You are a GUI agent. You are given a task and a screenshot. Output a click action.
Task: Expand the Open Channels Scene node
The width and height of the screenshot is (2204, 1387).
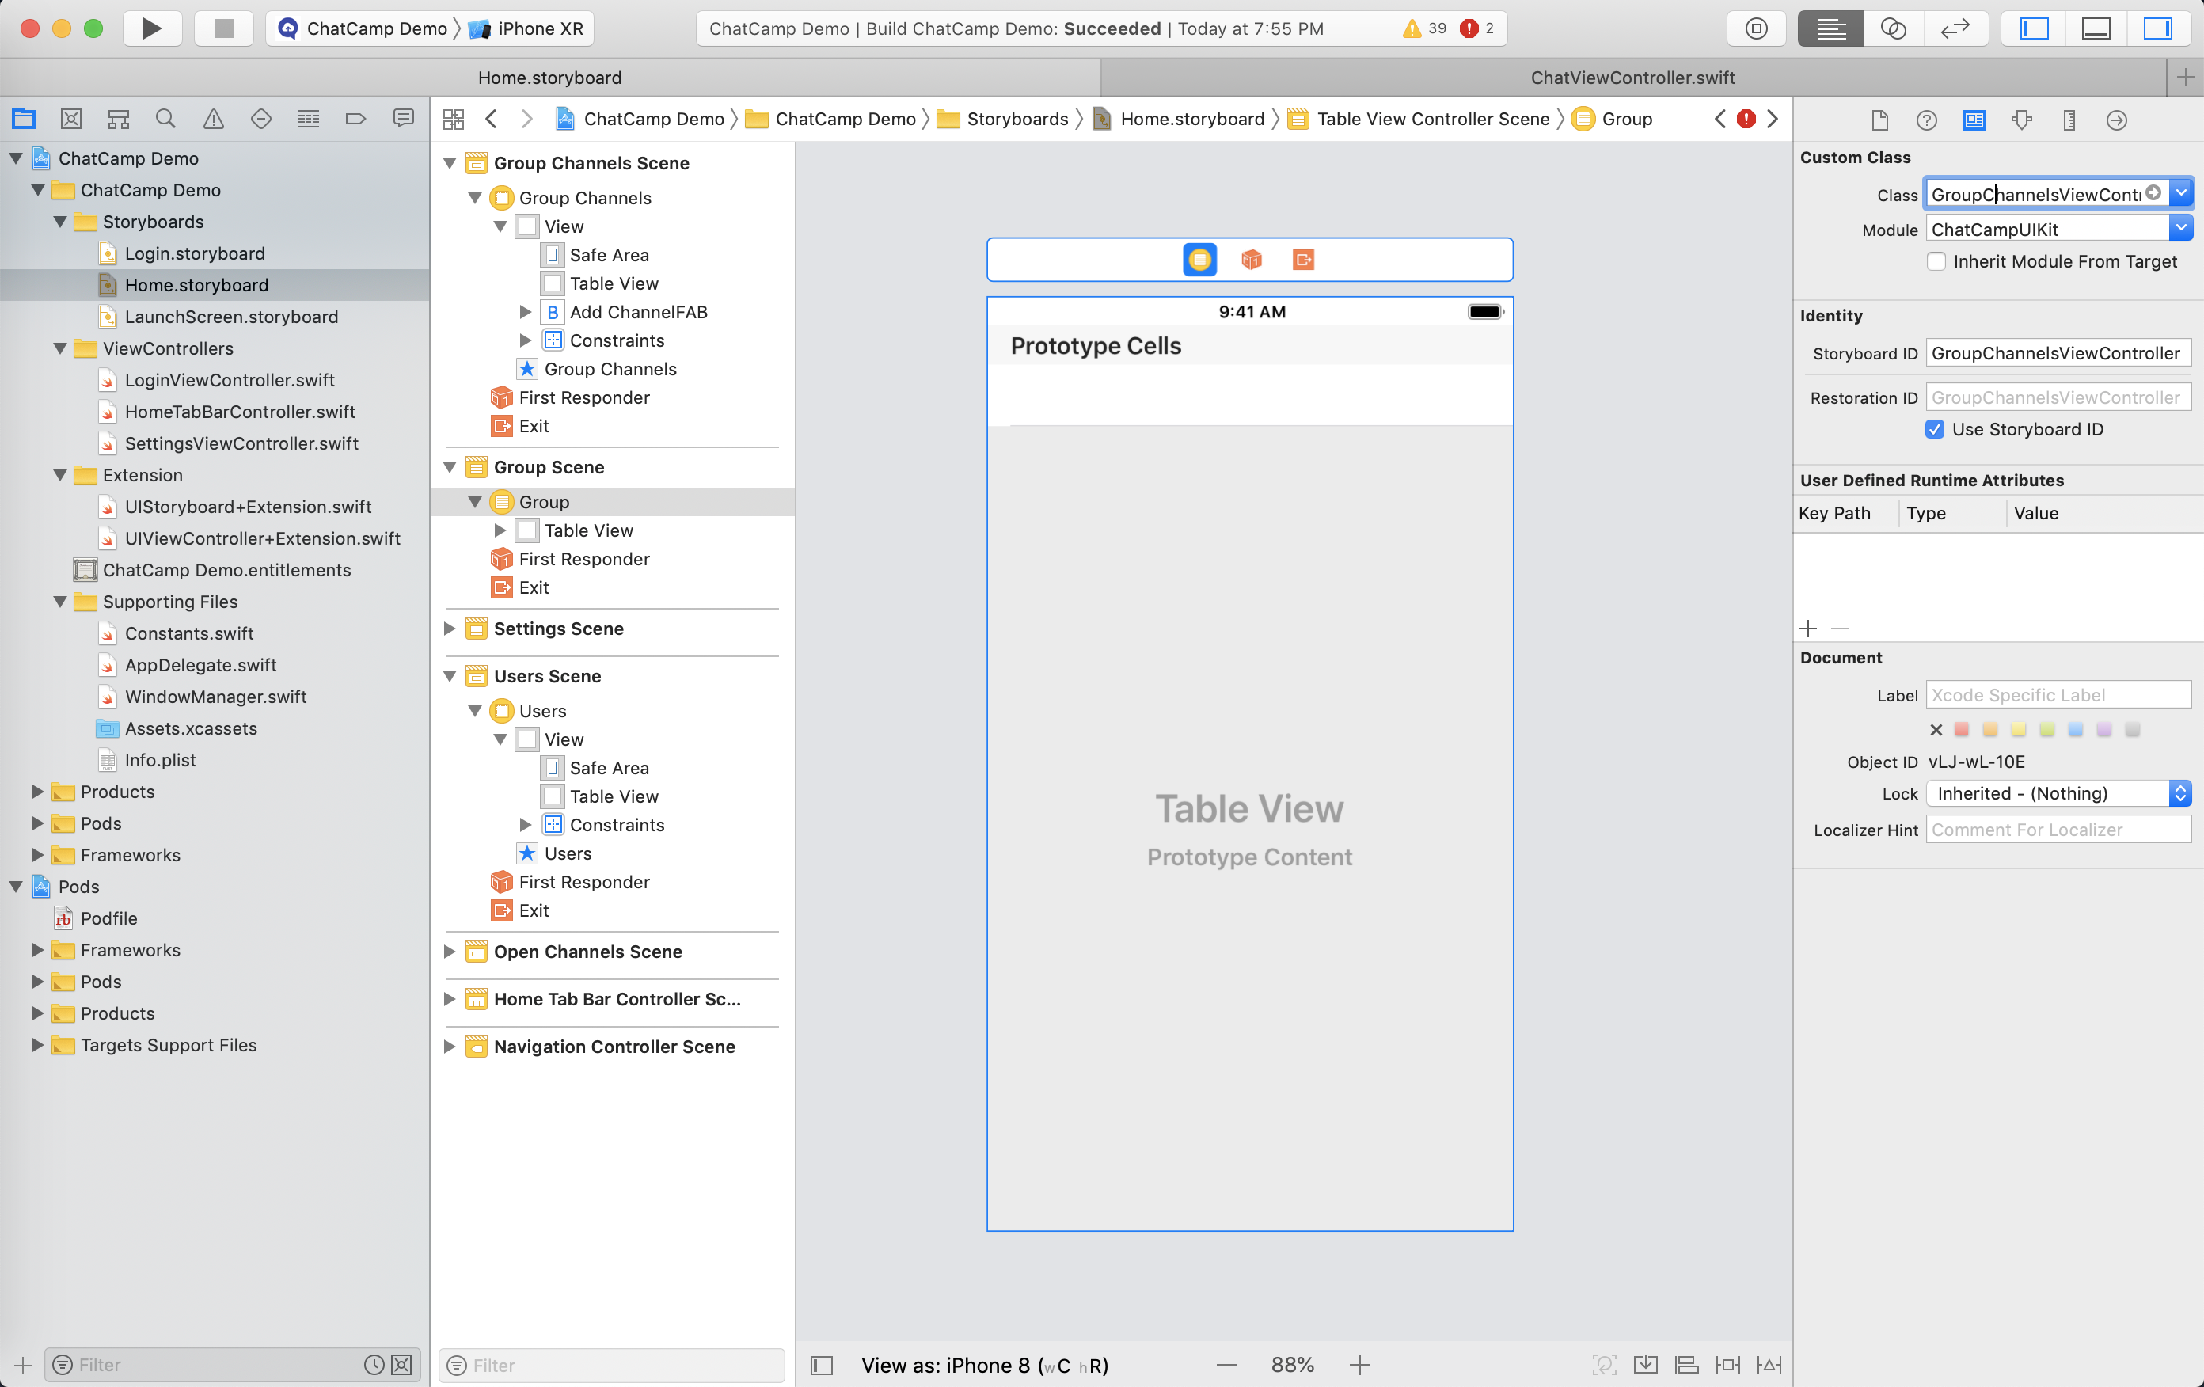click(x=449, y=951)
